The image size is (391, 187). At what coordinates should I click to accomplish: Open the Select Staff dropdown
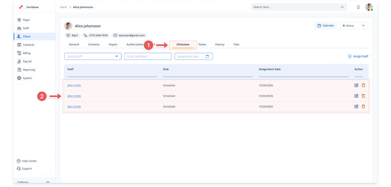click(93, 56)
